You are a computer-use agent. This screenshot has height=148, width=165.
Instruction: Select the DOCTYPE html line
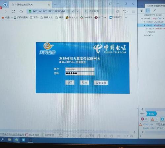tap(153, 15)
